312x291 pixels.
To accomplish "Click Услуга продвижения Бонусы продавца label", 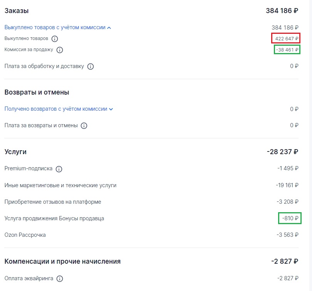I will [54, 218].
